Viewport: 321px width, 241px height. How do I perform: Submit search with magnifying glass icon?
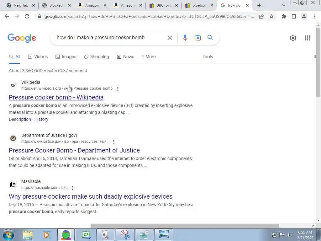point(210,38)
